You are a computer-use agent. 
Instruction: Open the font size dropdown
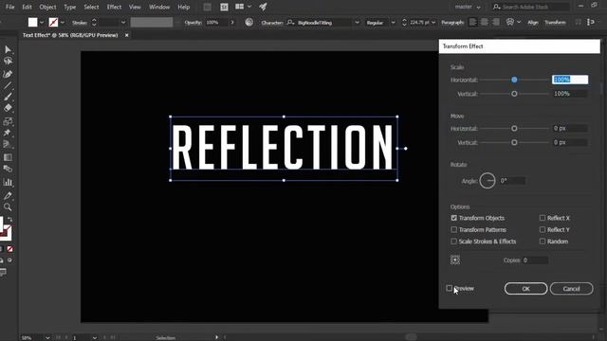click(433, 23)
